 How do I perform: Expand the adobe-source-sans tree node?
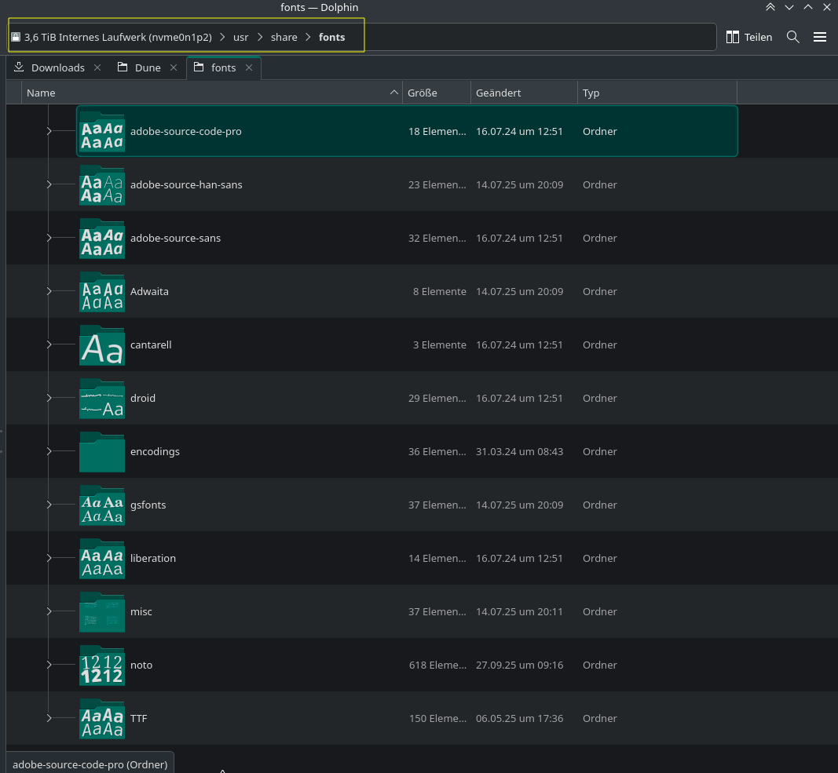click(49, 238)
